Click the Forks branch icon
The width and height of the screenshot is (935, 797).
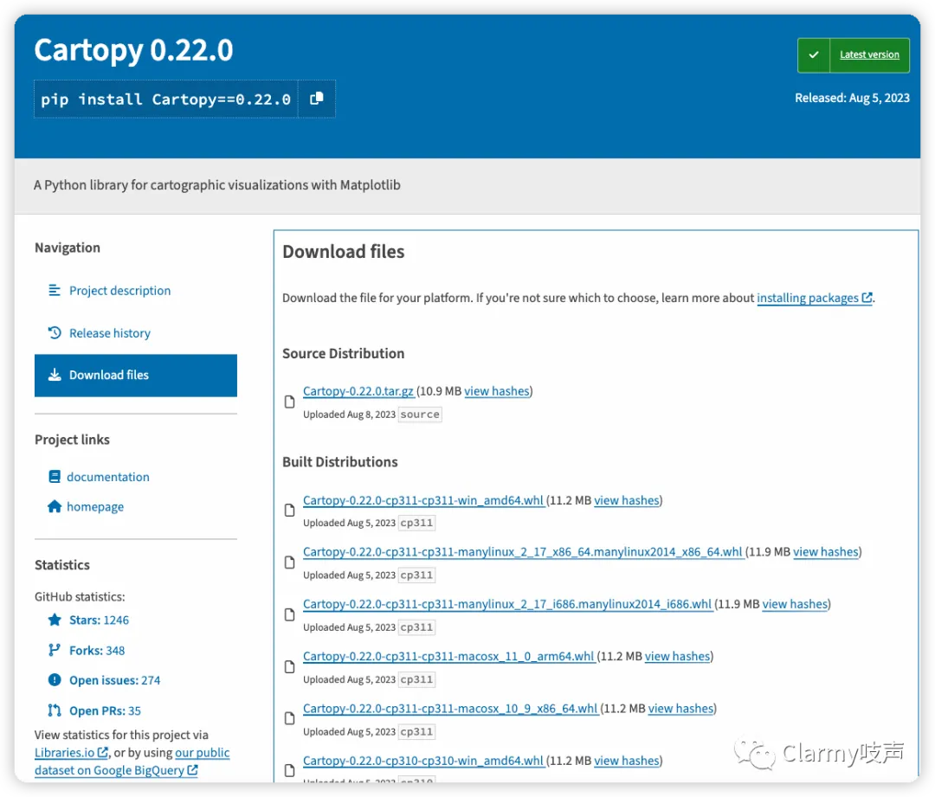click(x=55, y=650)
